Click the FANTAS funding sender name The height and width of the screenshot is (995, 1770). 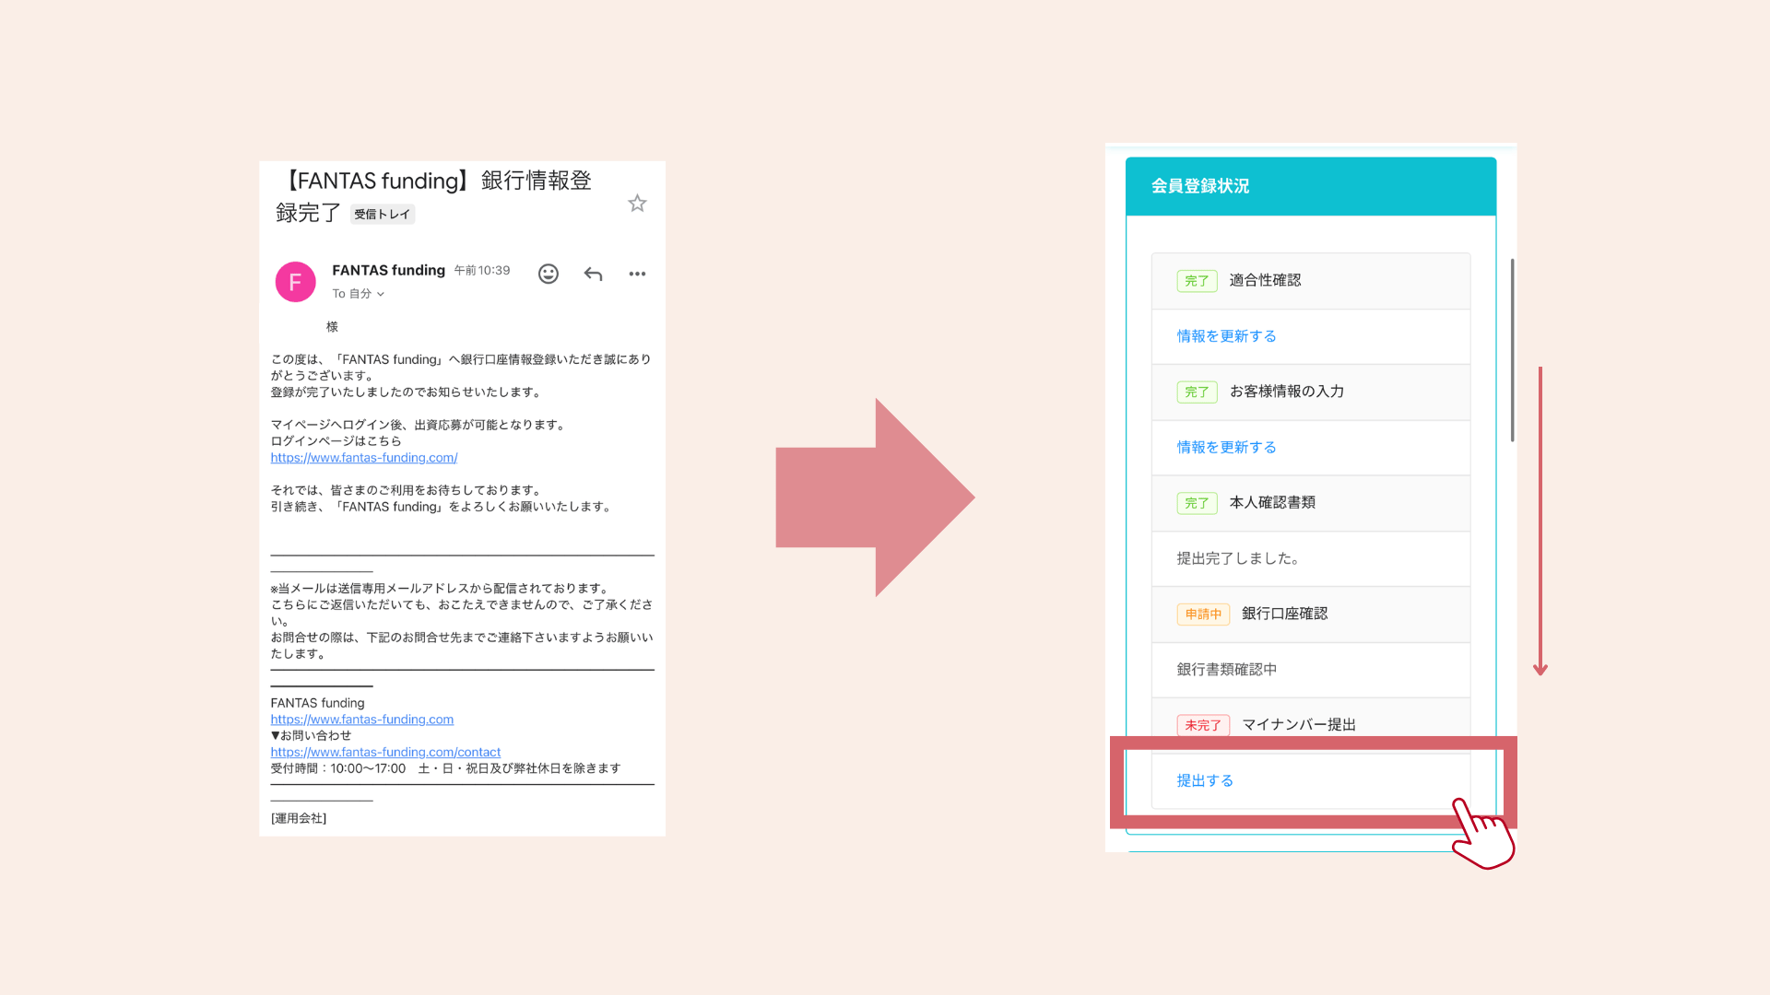click(388, 270)
